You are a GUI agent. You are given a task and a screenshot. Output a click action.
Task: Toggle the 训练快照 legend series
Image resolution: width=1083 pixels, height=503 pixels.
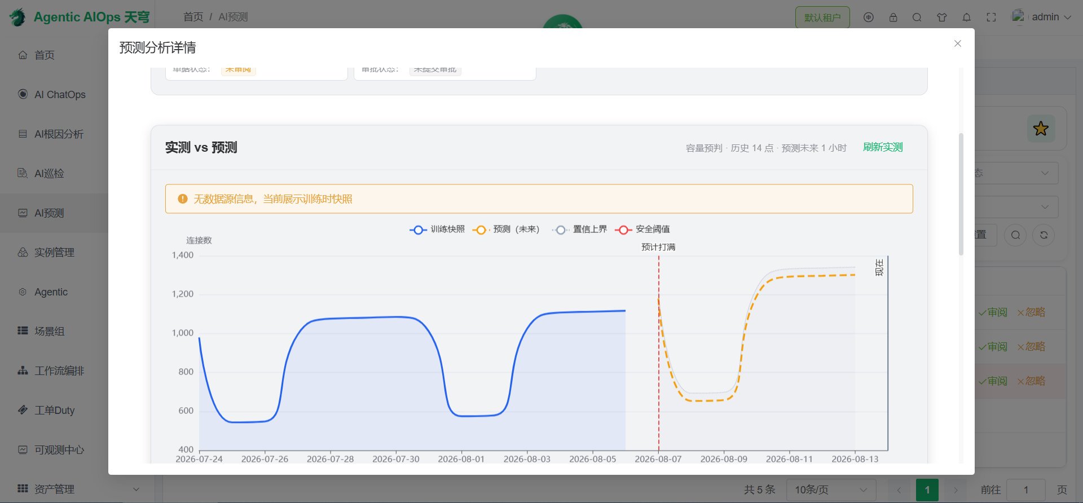pos(437,230)
